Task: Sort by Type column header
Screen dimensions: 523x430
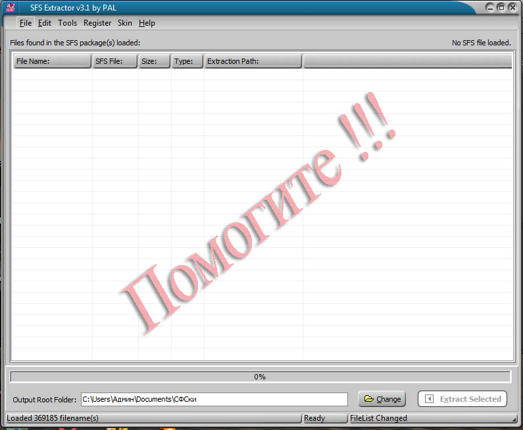Action: pos(187,61)
